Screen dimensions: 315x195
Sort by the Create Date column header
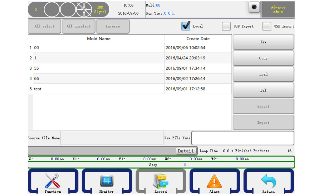pos(198,39)
